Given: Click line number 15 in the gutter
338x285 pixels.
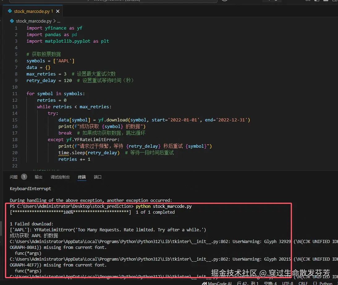Looking at the screenshot, I should [15, 120].
